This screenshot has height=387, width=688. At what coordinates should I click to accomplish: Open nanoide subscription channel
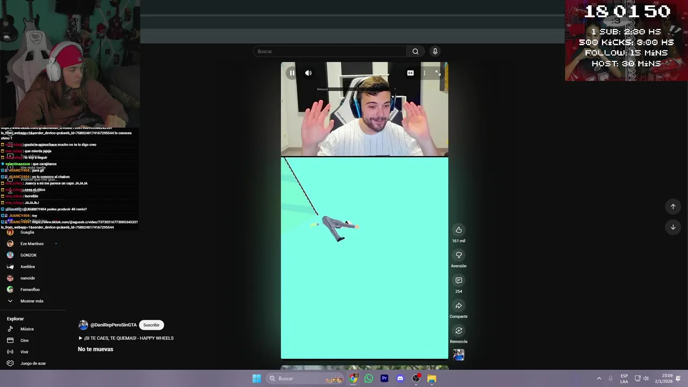click(x=27, y=278)
